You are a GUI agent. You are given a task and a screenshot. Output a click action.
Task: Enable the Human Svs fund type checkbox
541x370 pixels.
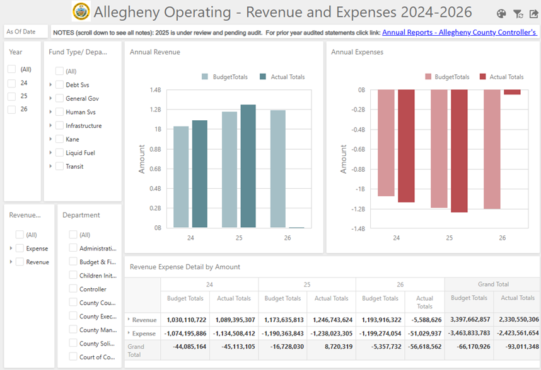59,112
